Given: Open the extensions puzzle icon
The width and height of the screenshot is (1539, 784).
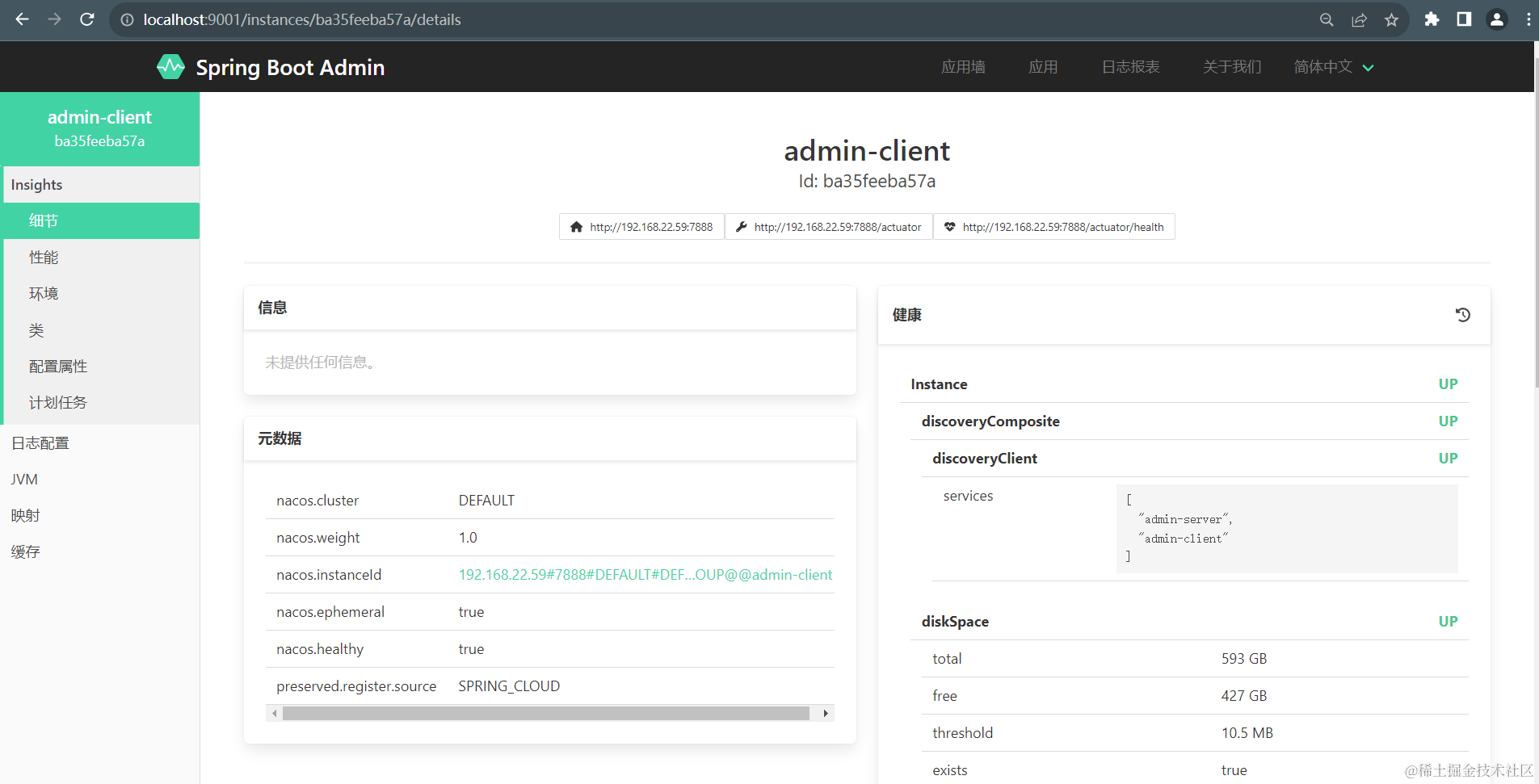Looking at the screenshot, I should click(x=1432, y=19).
